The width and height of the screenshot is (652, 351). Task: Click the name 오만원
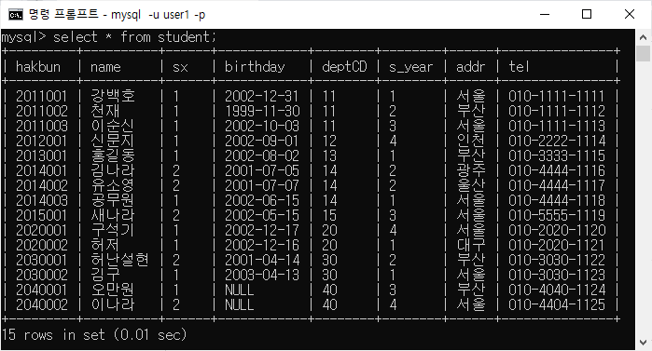(113, 290)
